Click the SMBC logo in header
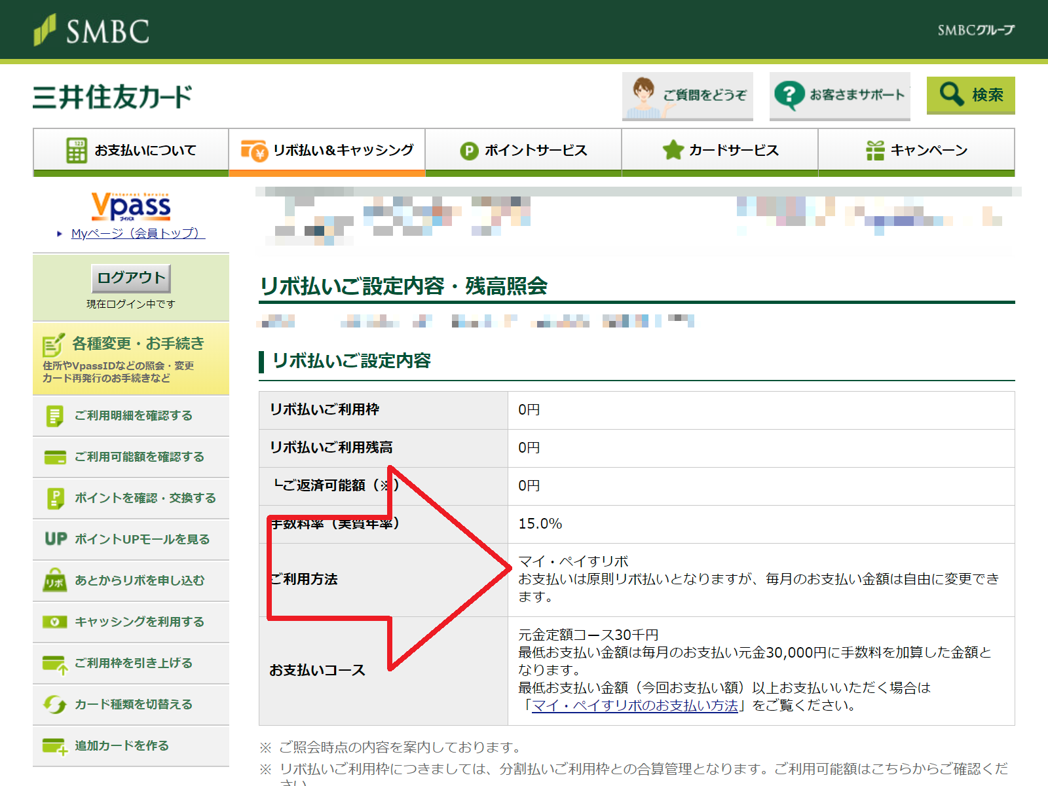The image size is (1048, 786). (x=92, y=30)
